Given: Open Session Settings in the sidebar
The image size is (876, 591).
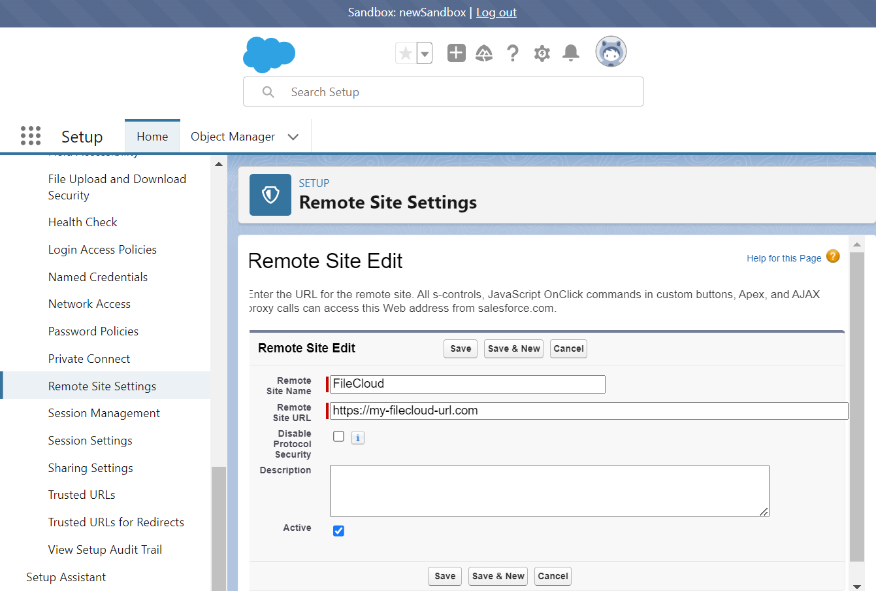Looking at the screenshot, I should coord(90,441).
